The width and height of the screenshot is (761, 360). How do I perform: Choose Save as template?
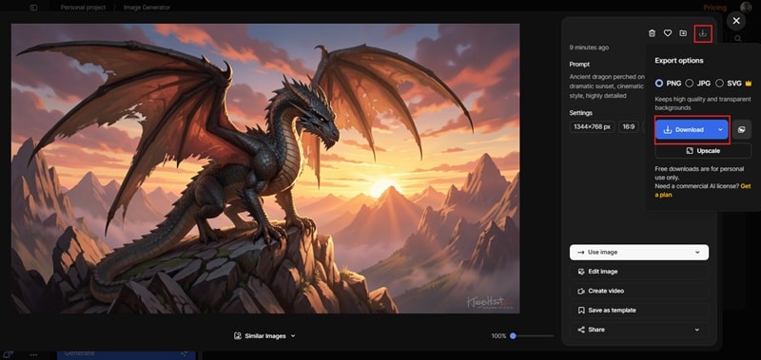[x=638, y=310]
